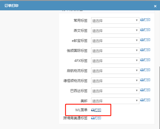This screenshot has height=129, width=160.
Task: Print the 巴西达标签 label
Action: (145, 90)
